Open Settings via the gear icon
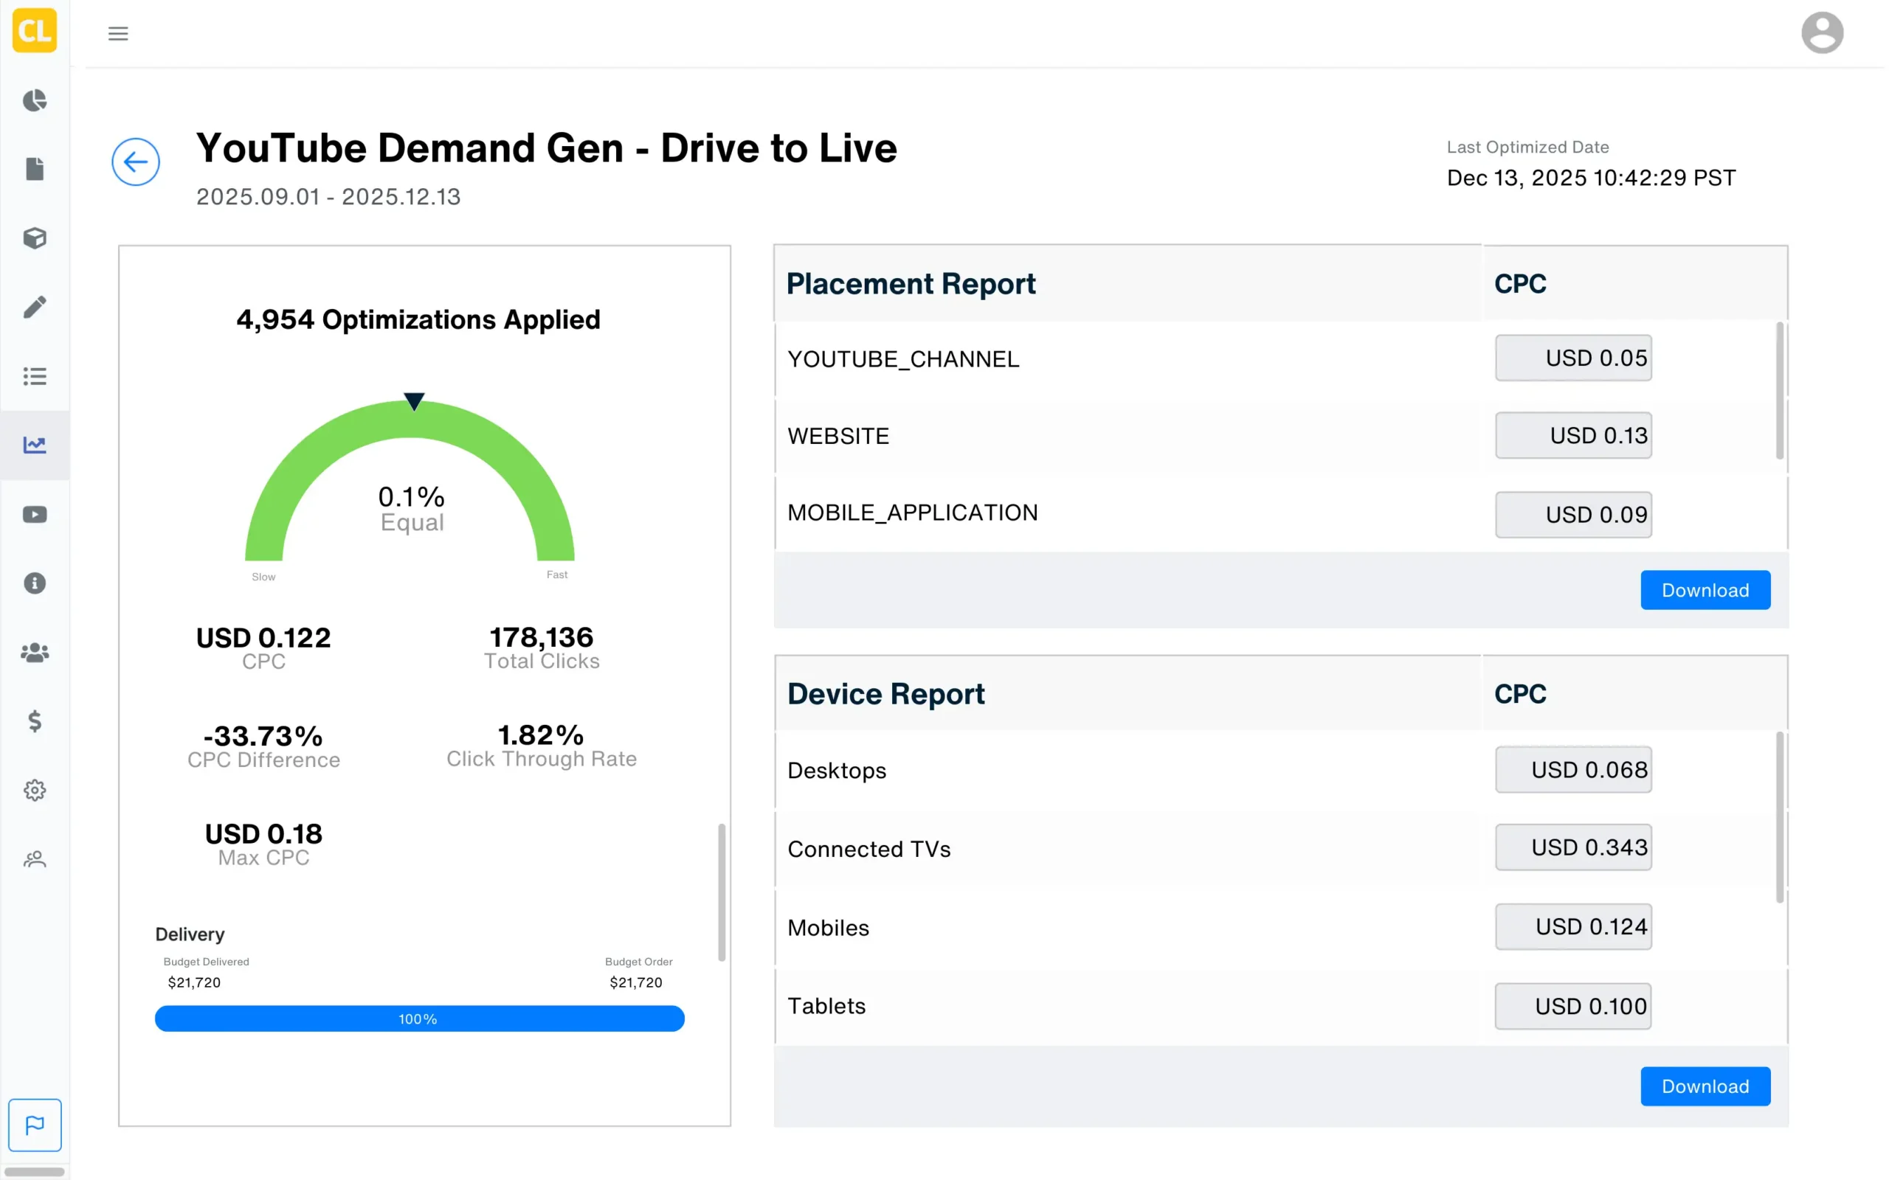This screenshot has width=1889, height=1180. [x=35, y=790]
